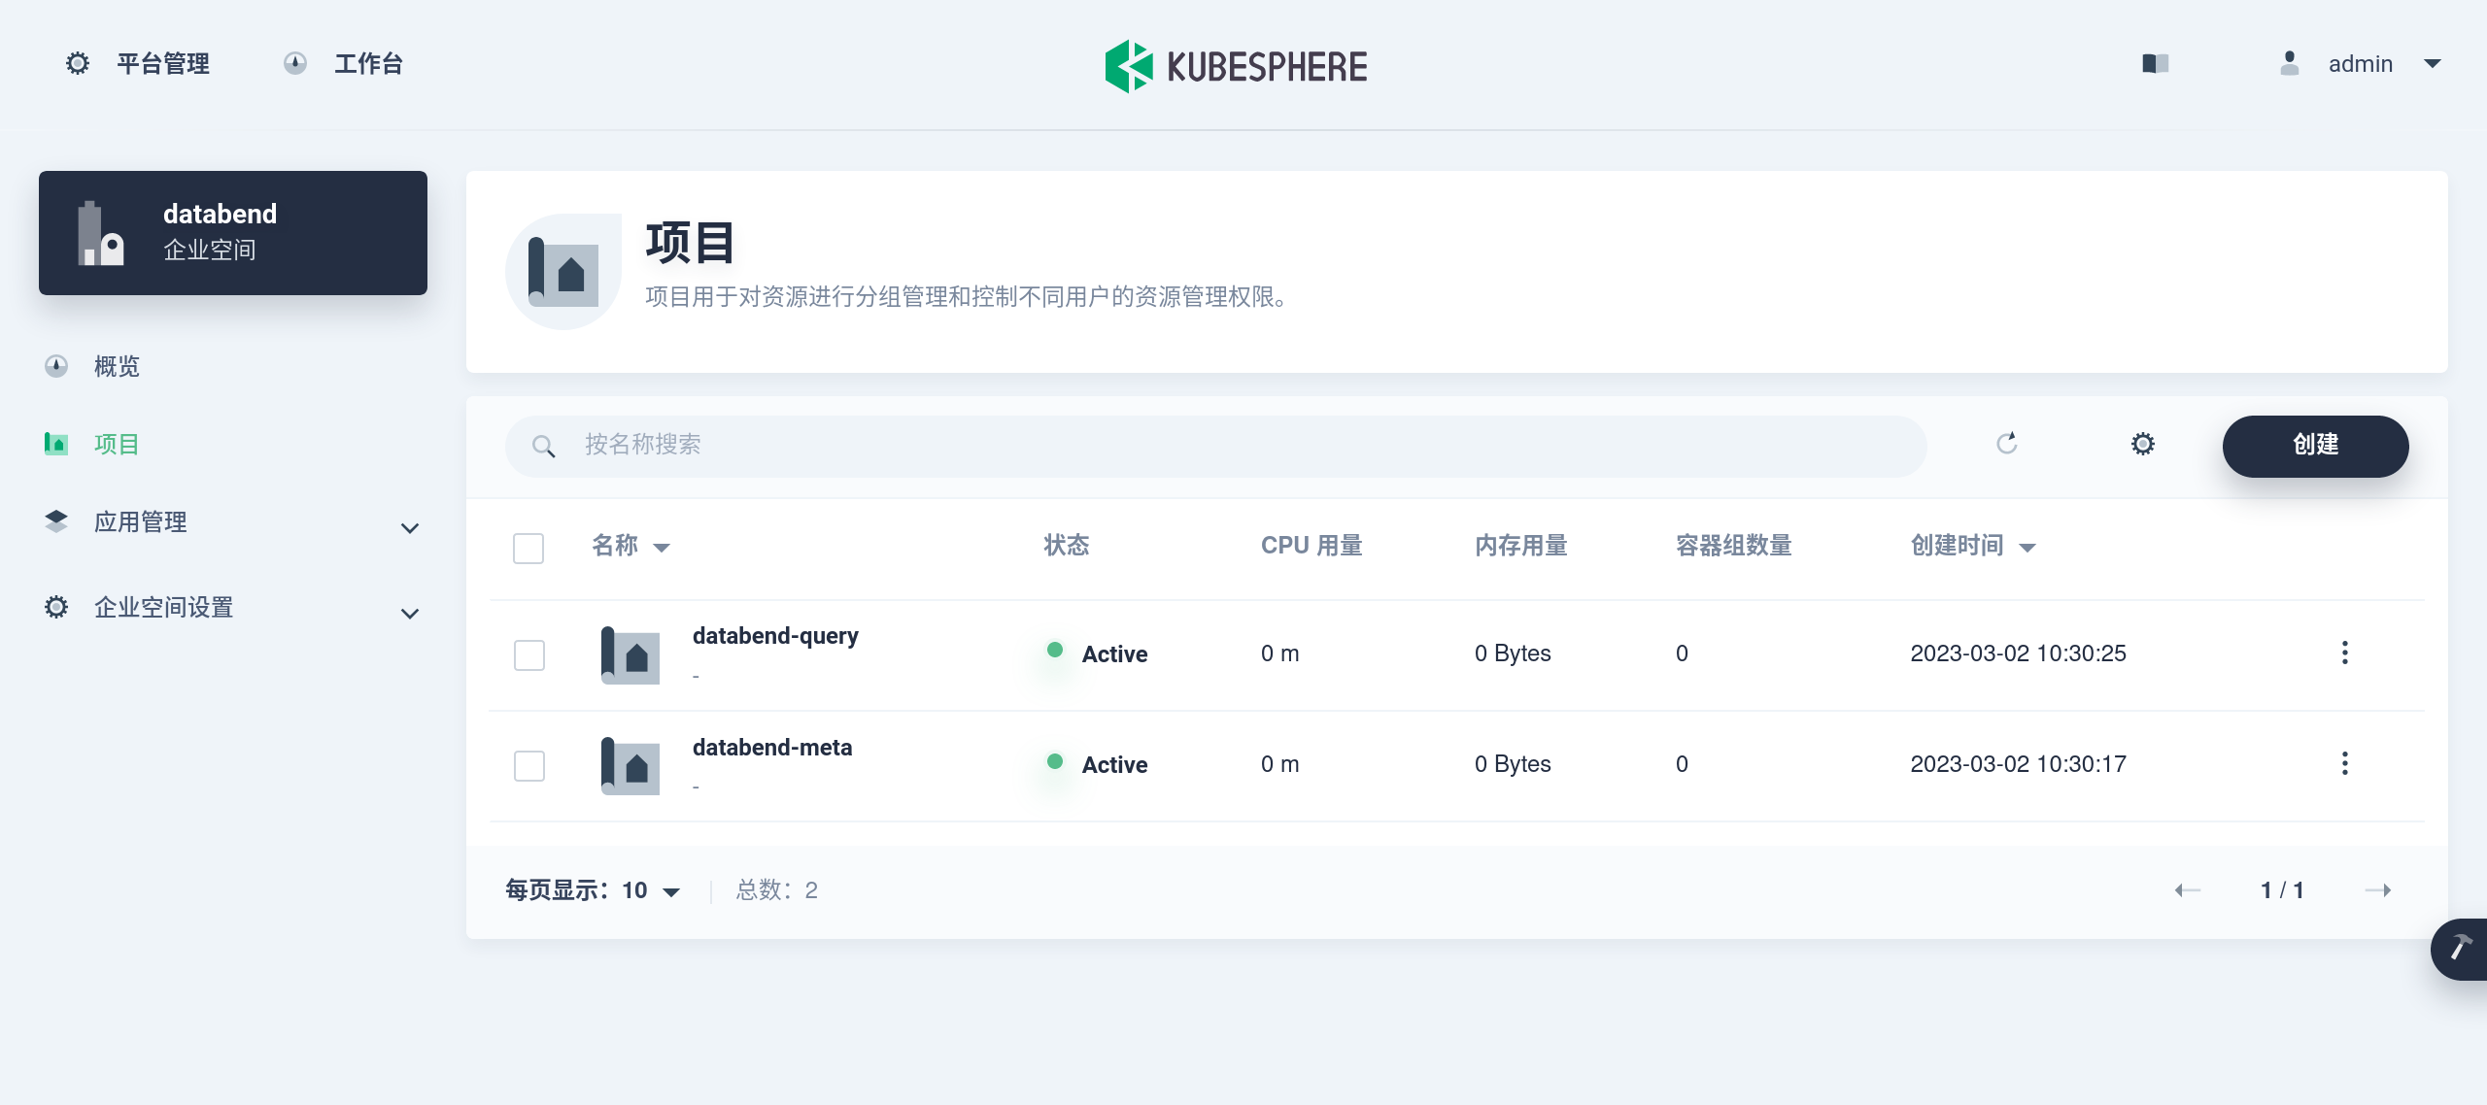The height and width of the screenshot is (1105, 2487).
Task: Click the refresh icon beside the search bar
Action: pyautogui.click(x=2006, y=444)
